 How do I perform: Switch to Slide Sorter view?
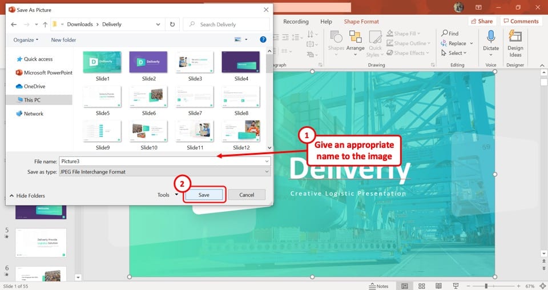click(422, 286)
